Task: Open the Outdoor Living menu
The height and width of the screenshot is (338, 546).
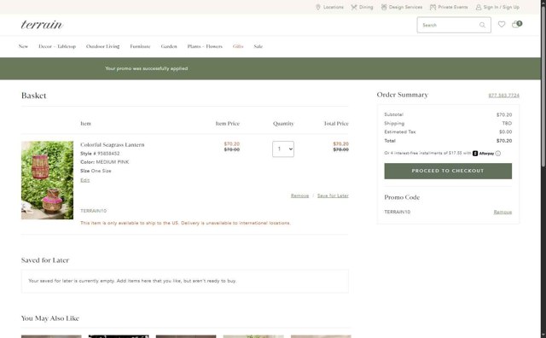Action: pos(102,46)
